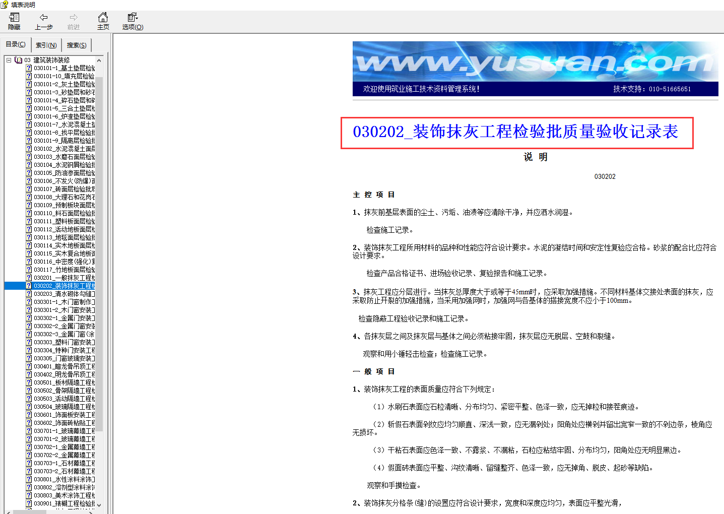
Task: Go back with the 上一步 toolbar button
Action: [x=44, y=21]
